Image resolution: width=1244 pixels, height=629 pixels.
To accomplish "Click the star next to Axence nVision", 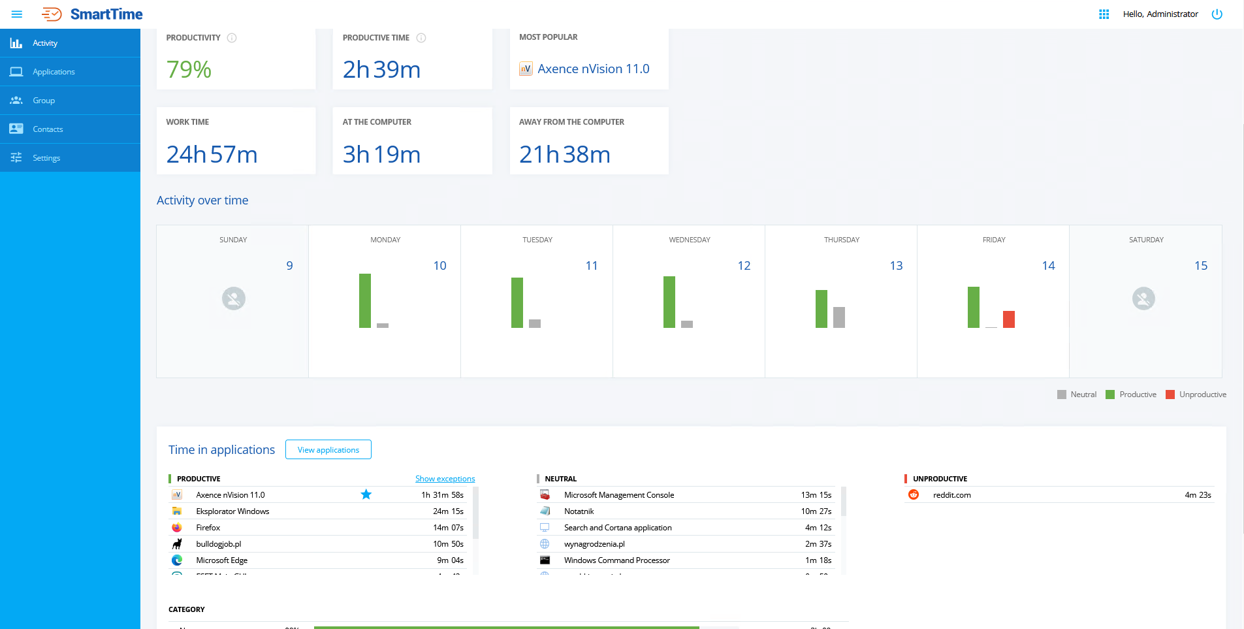I will 366,494.
